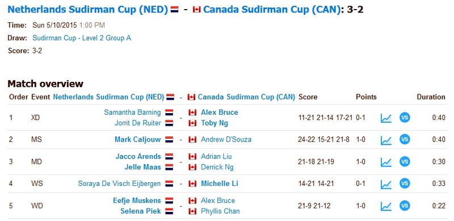Image resolution: width=454 pixels, height=221 pixels.
Task: Click VS head-to-head icon for WD match
Action: pos(405,206)
